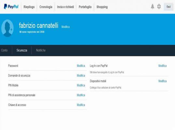Open the settings gear icon

(159, 6)
